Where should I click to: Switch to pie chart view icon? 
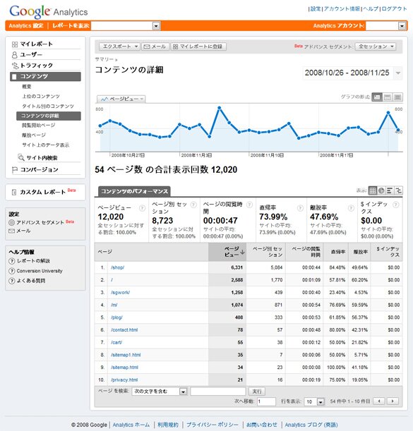pyautogui.click(x=381, y=190)
